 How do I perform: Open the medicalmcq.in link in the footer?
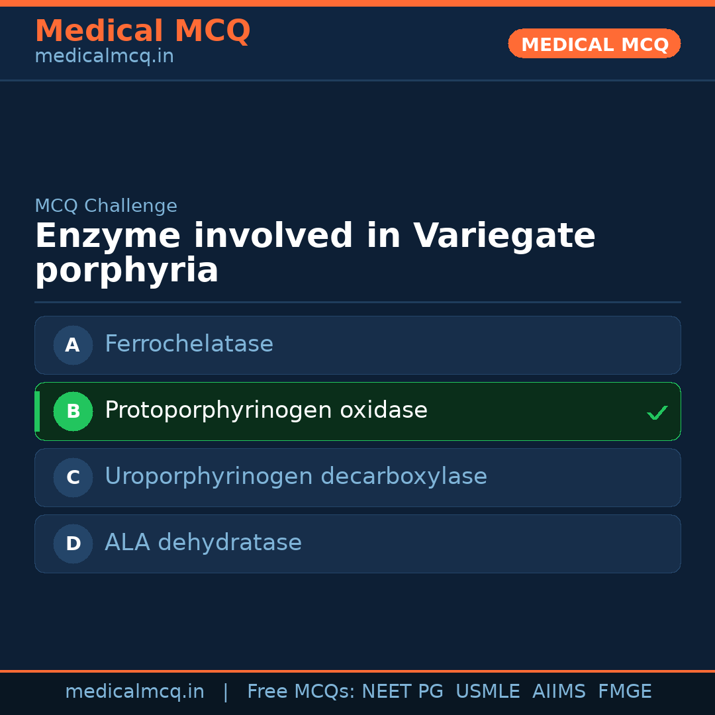[x=134, y=692]
